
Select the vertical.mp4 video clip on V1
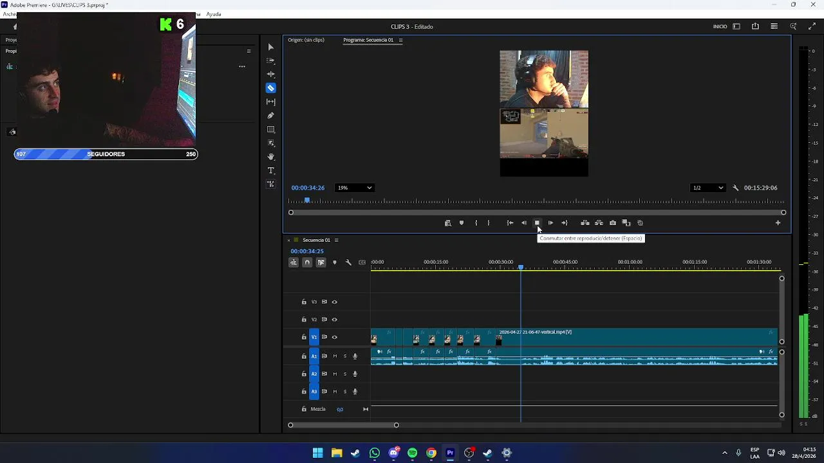pyautogui.click(x=637, y=337)
